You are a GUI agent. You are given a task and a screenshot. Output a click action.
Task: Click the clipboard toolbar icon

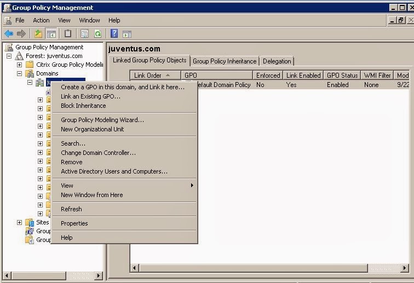68,33
